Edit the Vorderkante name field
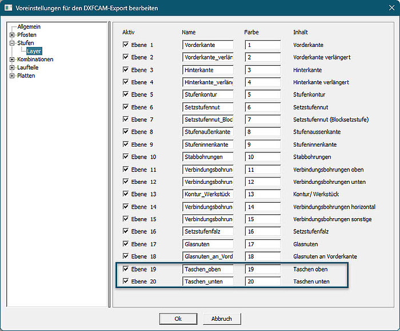400x331 pixels. point(208,45)
